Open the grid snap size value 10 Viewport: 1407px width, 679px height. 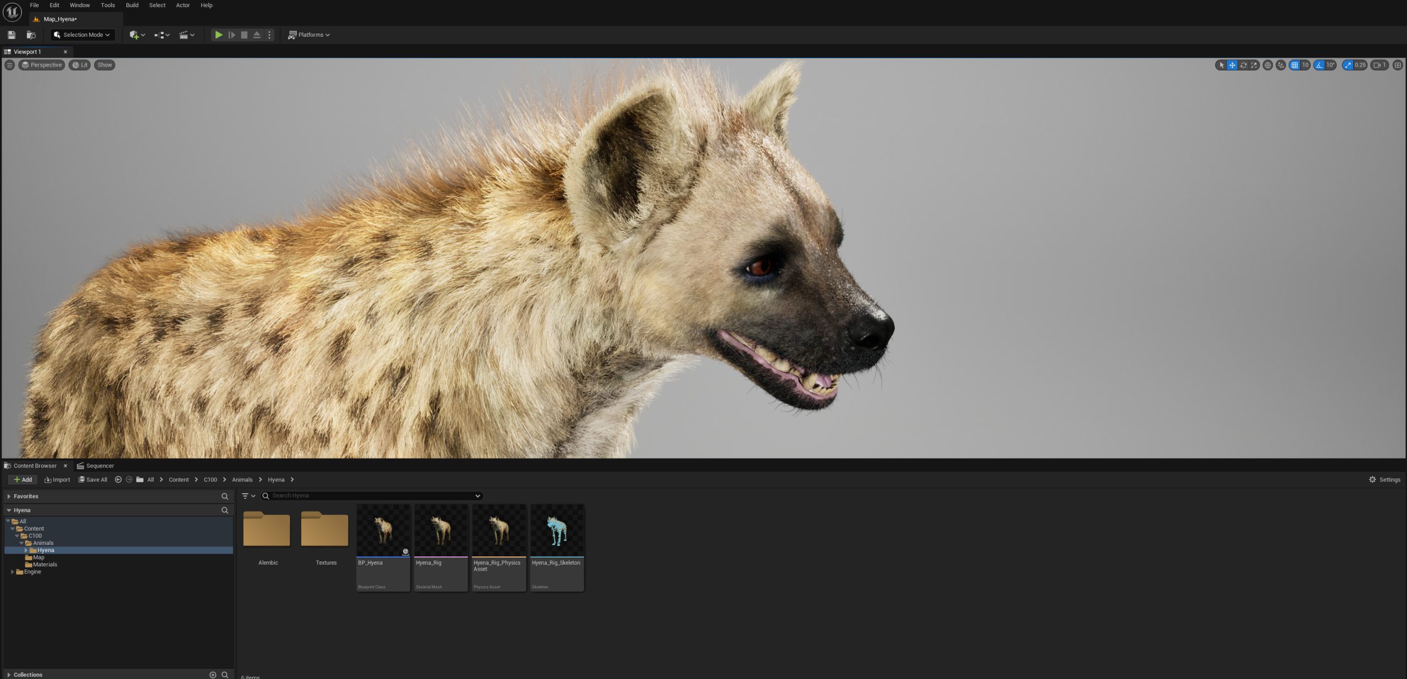[1305, 65]
